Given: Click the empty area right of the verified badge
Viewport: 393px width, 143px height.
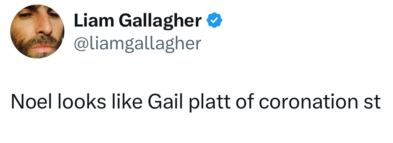Looking at the screenshot, I should 301,20.
